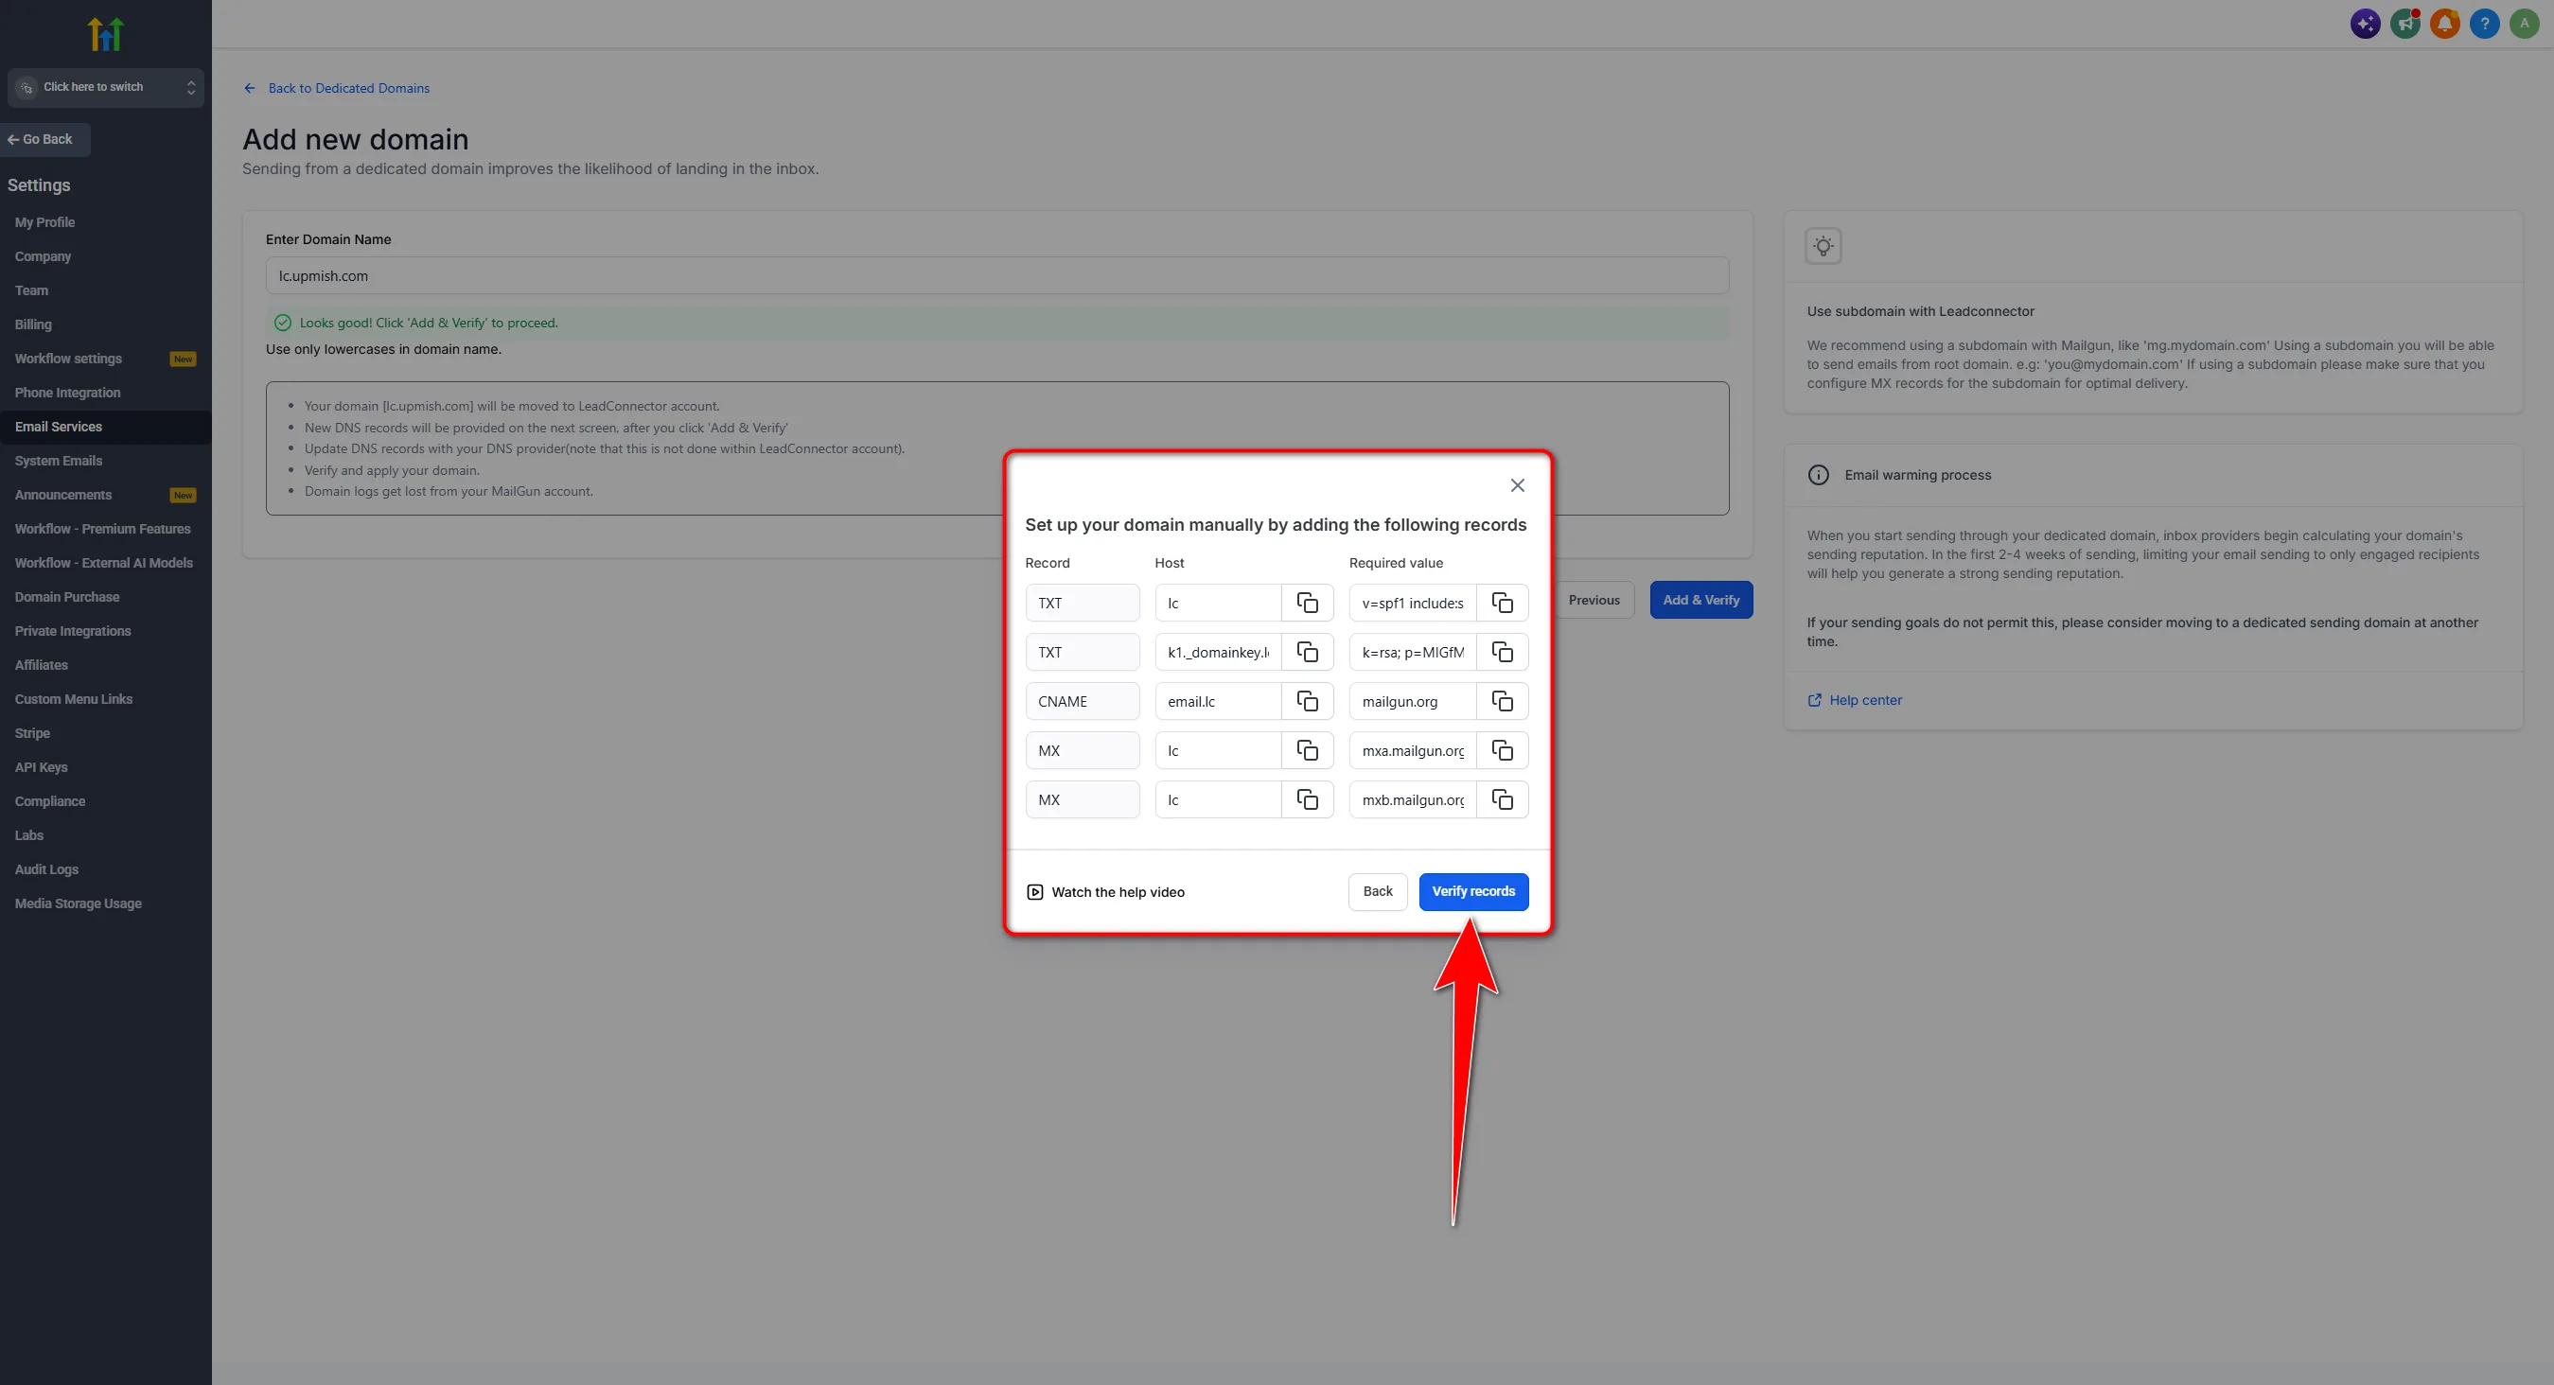Copy the mxa.mailgun.org required value

1502,750
